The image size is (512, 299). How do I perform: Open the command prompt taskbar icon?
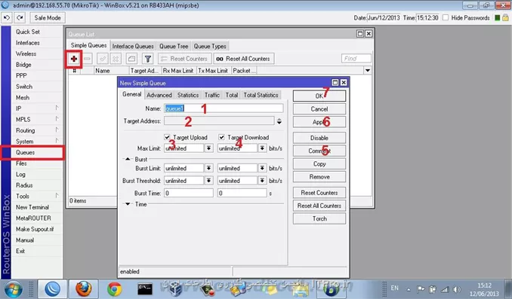pos(144,289)
